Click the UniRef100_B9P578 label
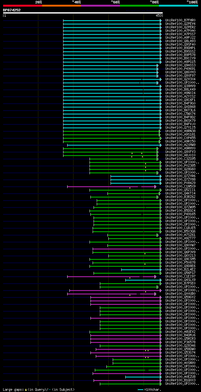 tap(180, 55)
